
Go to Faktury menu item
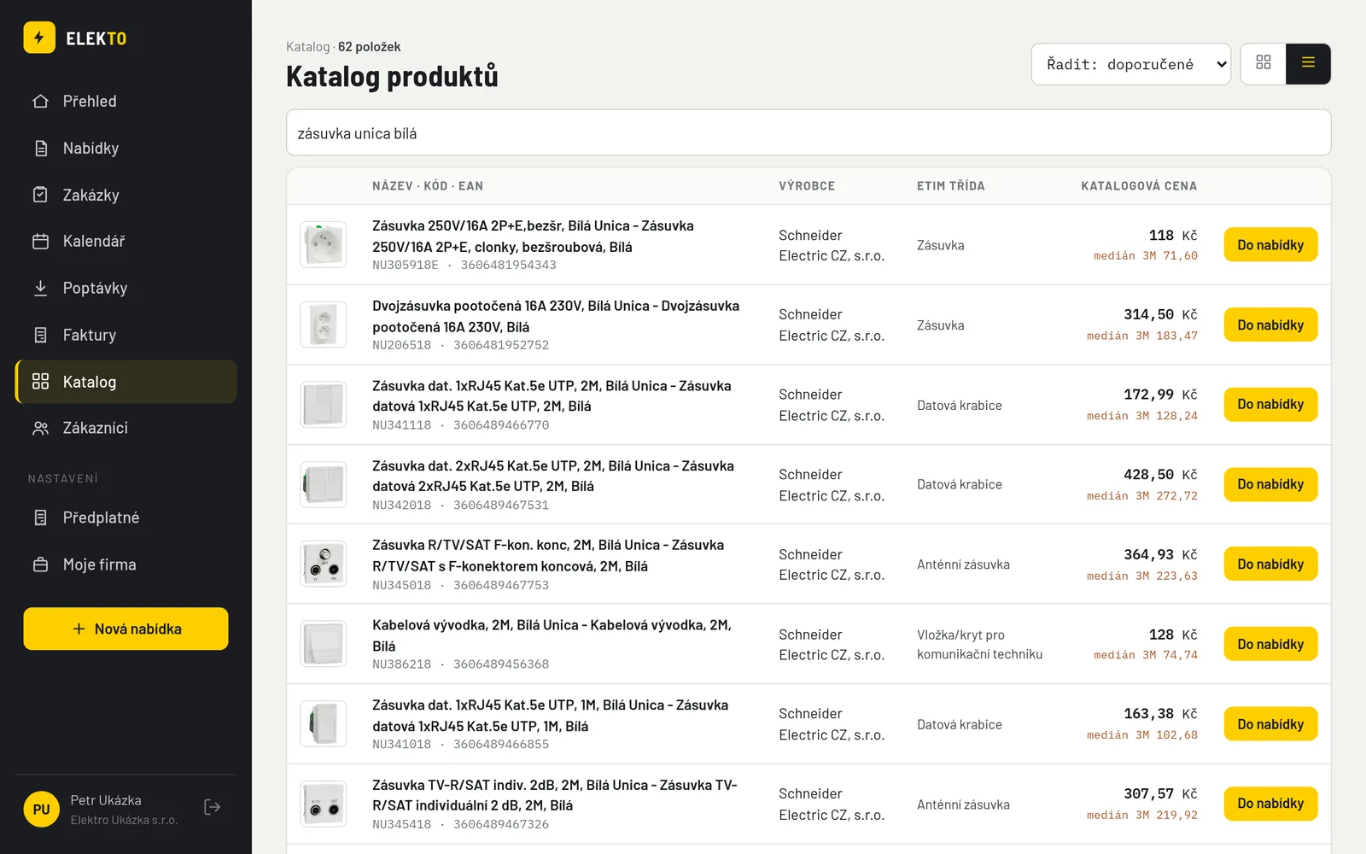(x=126, y=335)
